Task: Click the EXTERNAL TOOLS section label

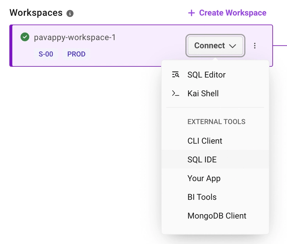Action: click(x=216, y=122)
